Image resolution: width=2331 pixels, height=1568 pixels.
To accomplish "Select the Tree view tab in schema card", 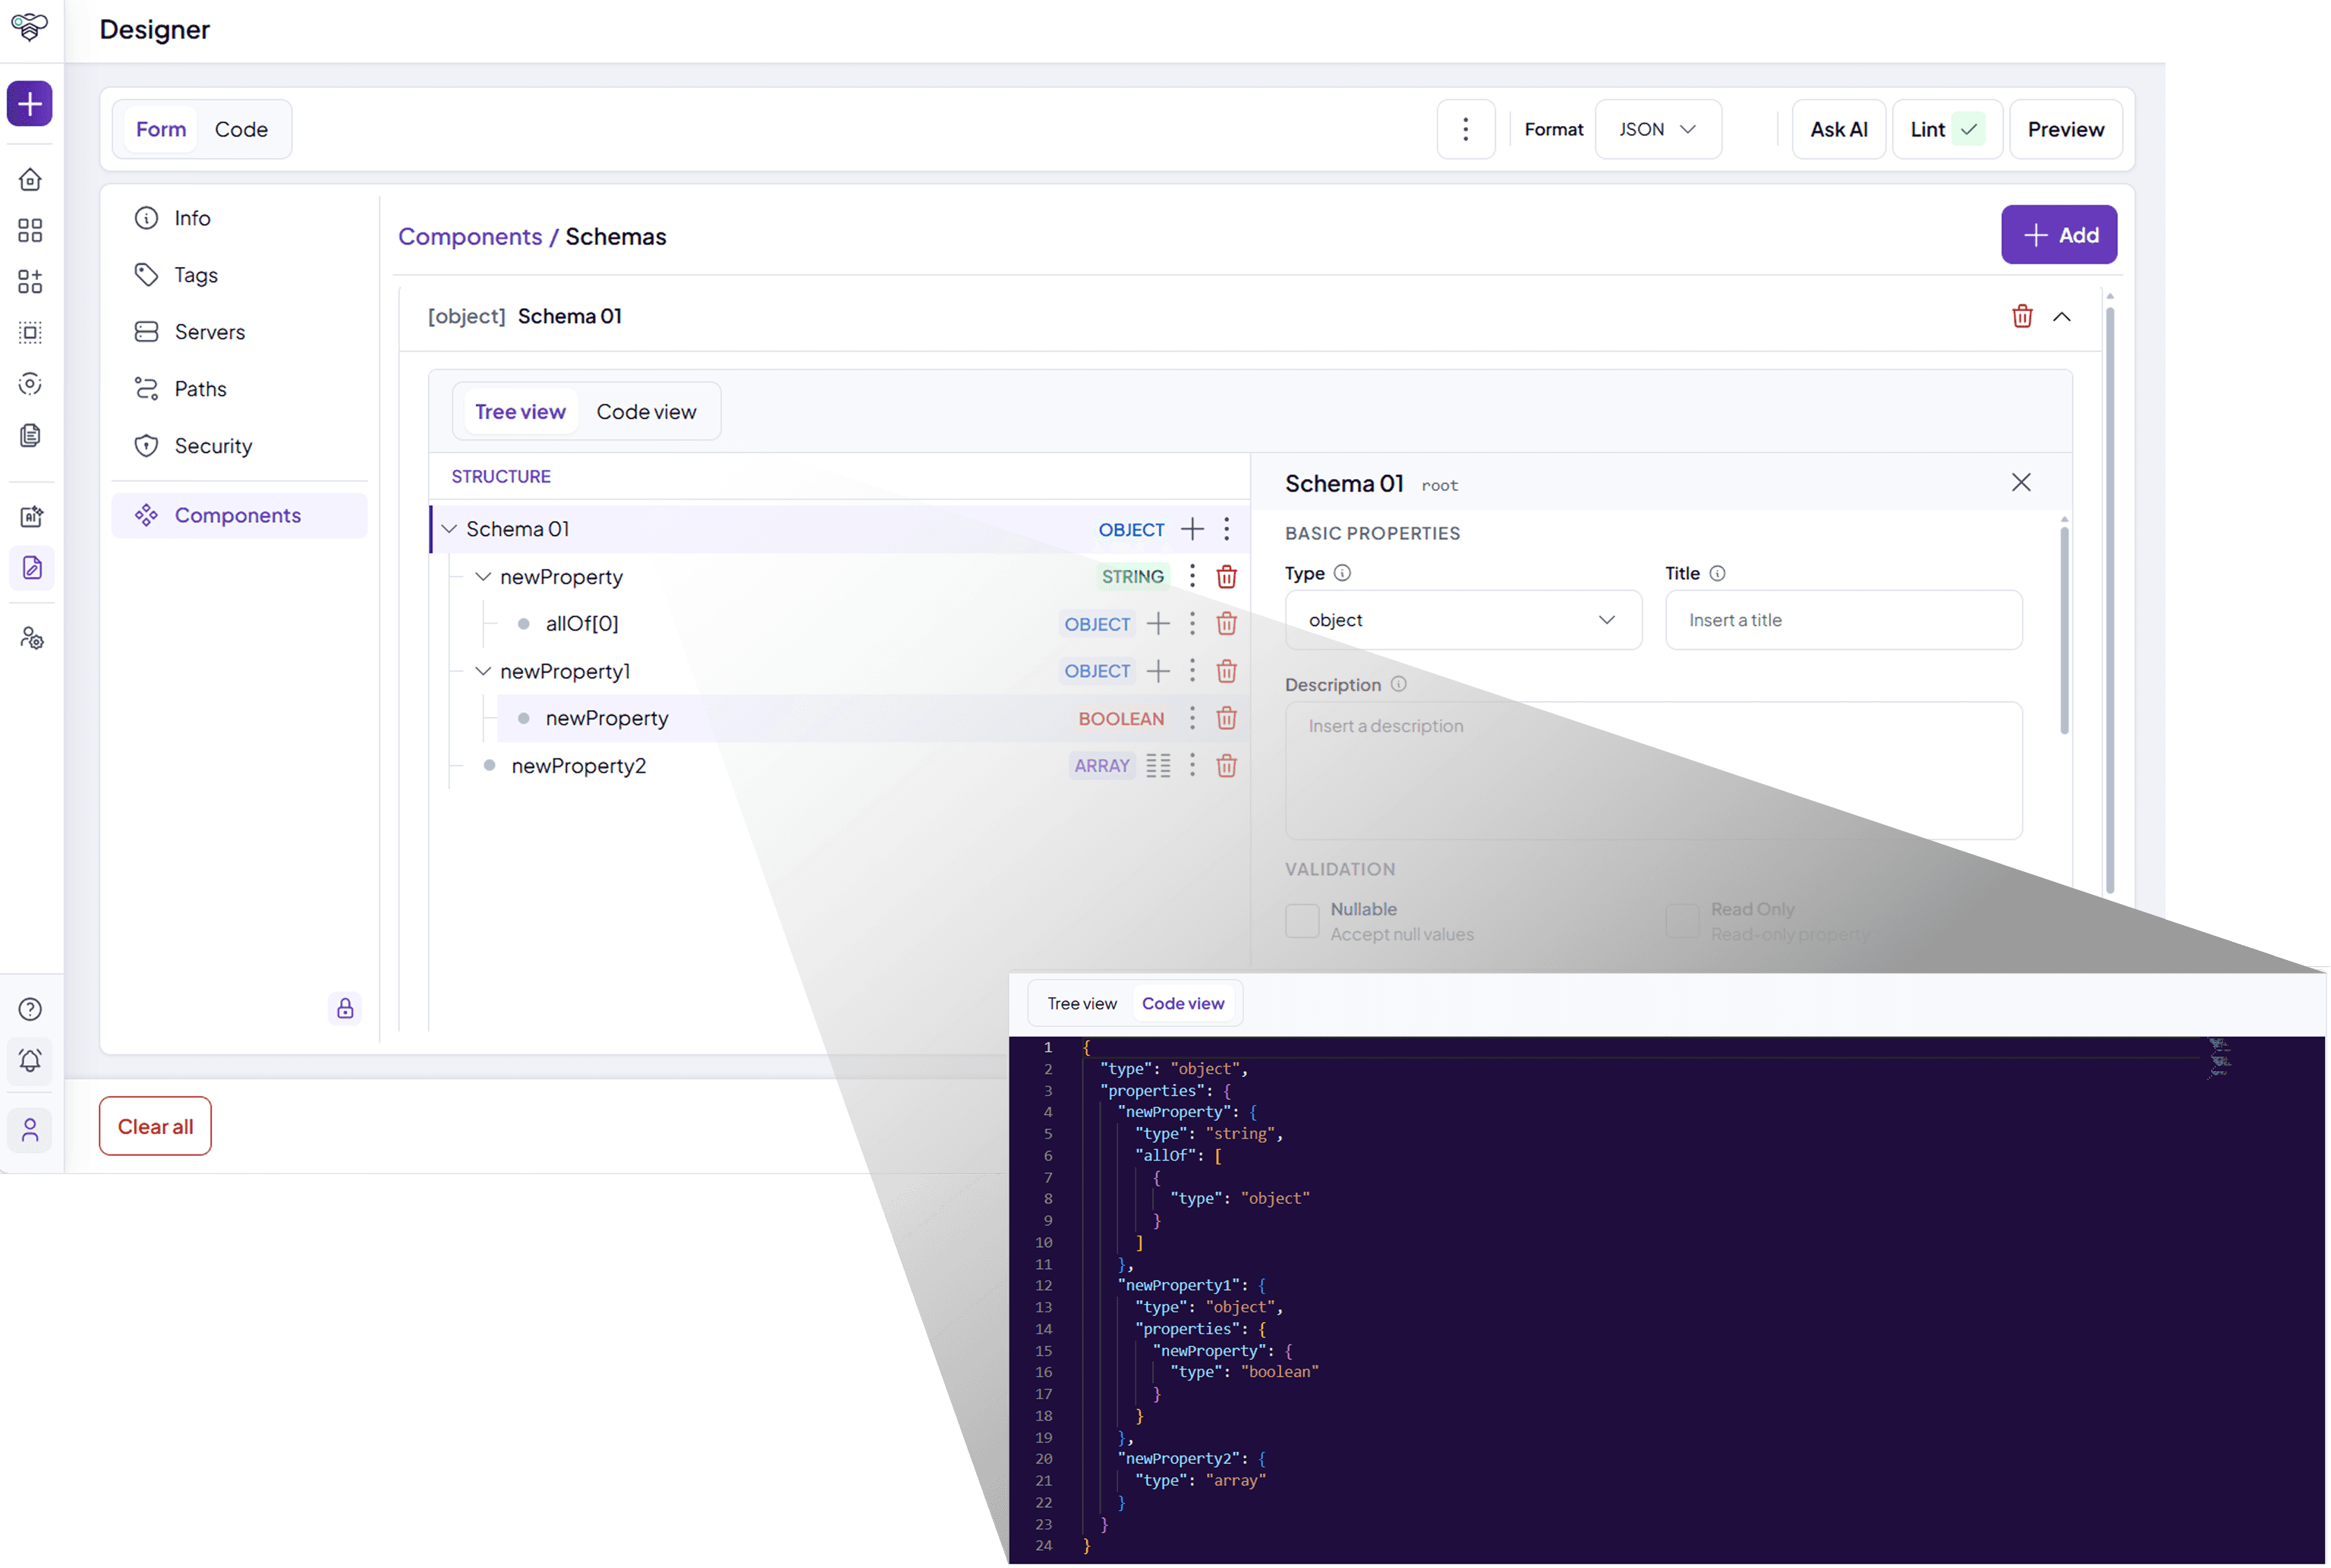I will point(520,412).
